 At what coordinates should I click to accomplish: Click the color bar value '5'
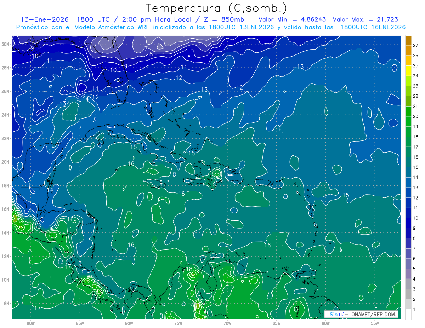pos(415,269)
